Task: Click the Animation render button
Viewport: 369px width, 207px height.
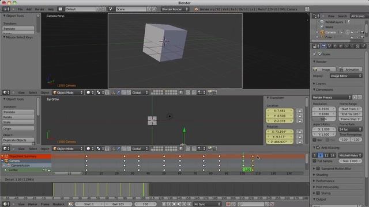Action: tap(350, 70)
